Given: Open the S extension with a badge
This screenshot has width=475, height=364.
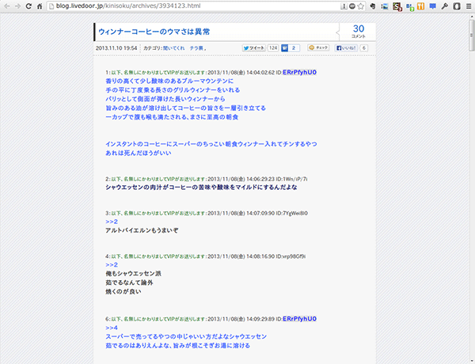Looking at the screenshot, I should coord(397,6).
